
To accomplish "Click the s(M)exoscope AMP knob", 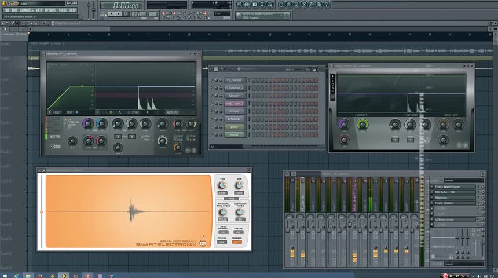I will coord(239,185).
